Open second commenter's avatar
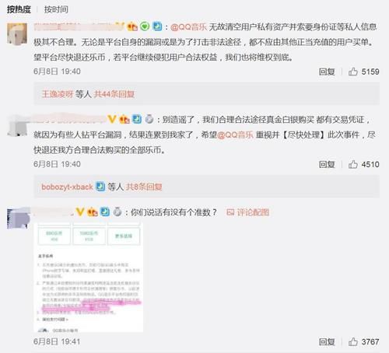Screen dimensions: 389x353 pyautogui.click(x=17, y=126)
